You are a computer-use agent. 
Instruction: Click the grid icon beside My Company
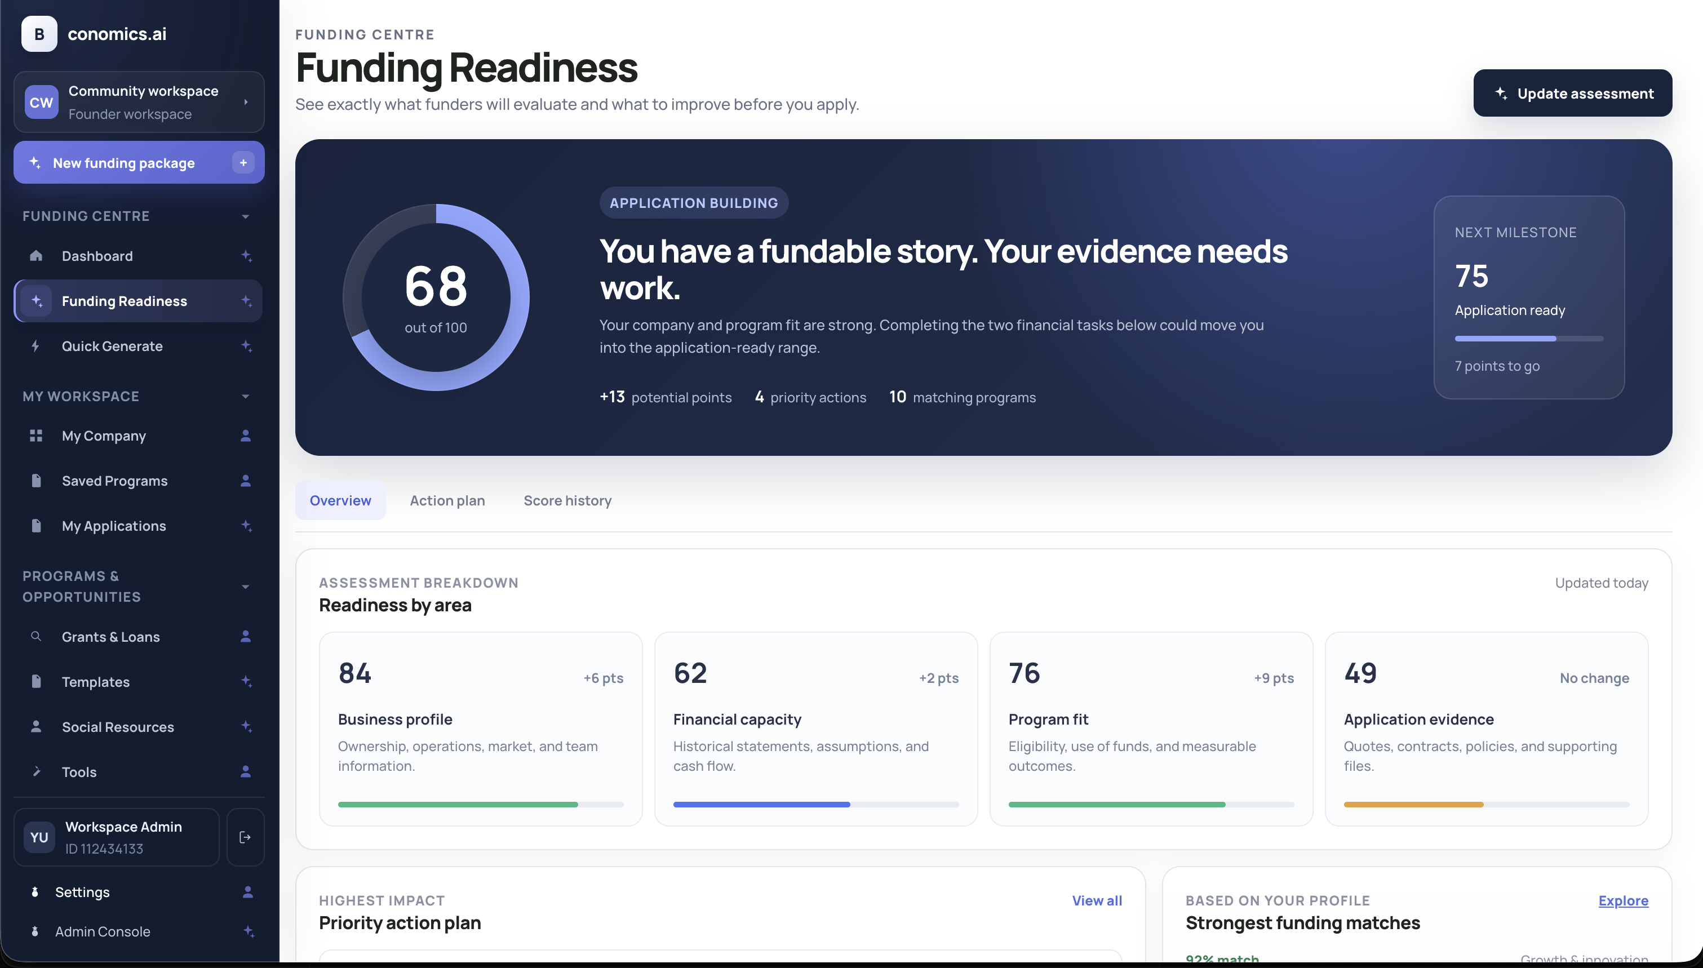[x=36, y=436]
